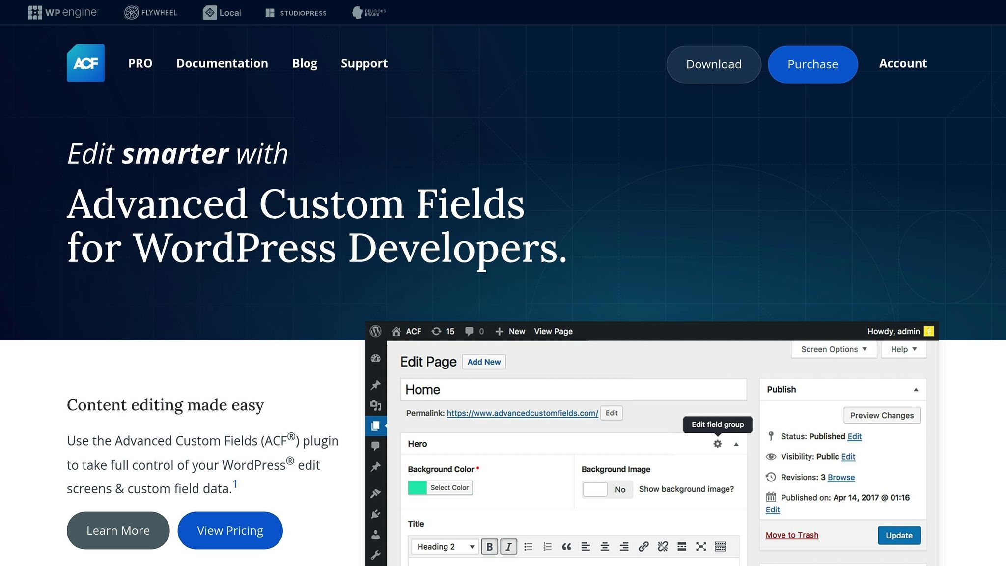Viewport: 1006px width, 566px height.
Task: Open the WordPress Dashboard icon in sidebar
Action: [x=375, y=359]
